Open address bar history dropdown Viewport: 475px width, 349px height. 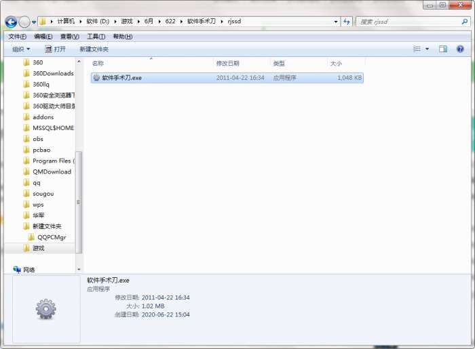pos(336,22)
